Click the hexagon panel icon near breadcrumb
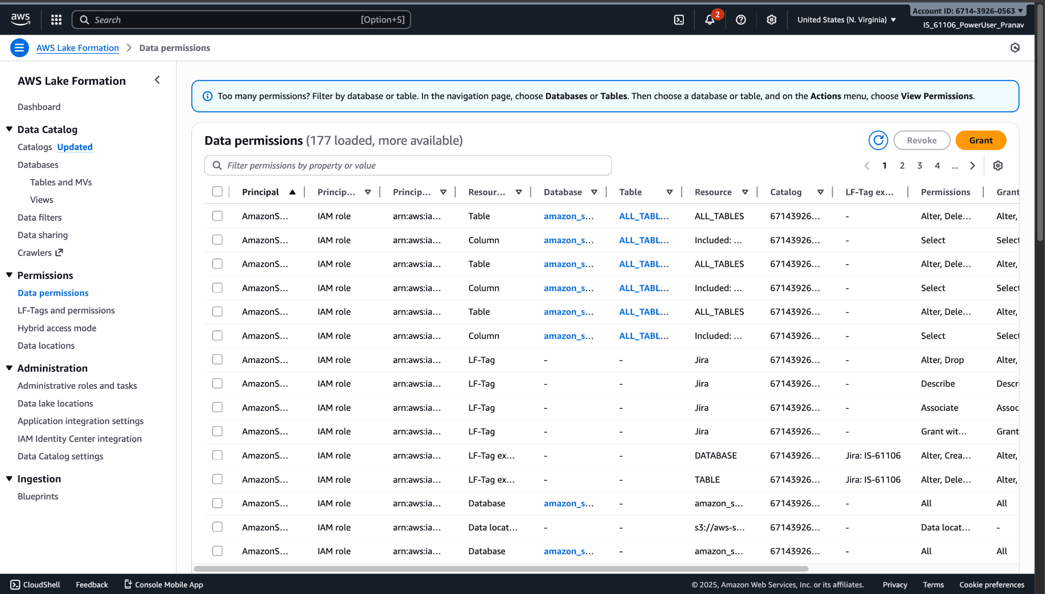 point(1015,47)
